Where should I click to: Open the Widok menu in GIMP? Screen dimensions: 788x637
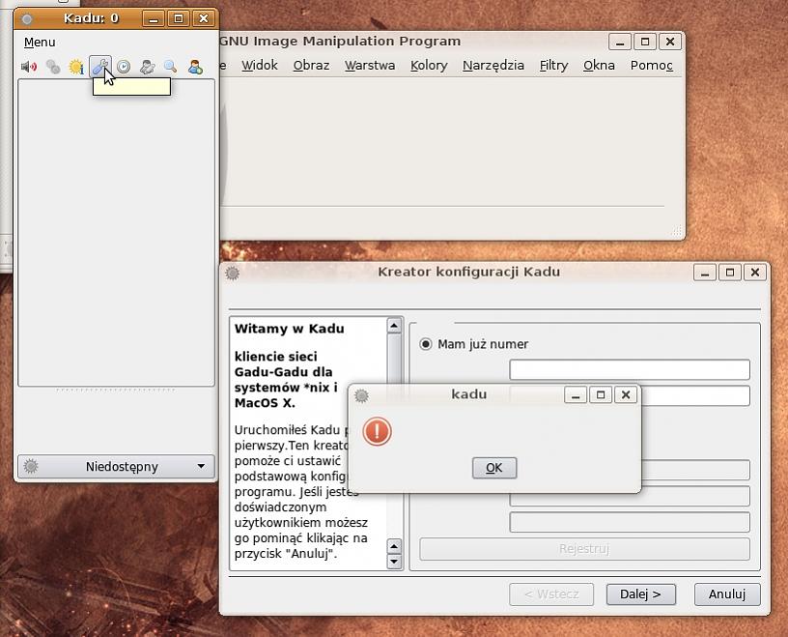tap(260, 66)
